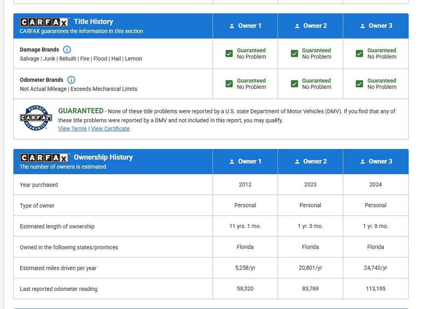
Task: Click 'Owned in the following states/provinces' label
Action: pos(69,247)
